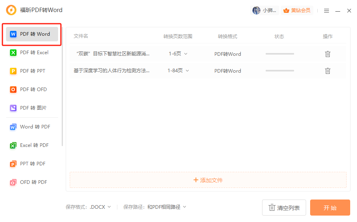Select the PDF 转 PPT sidebar item

point(32,71)
